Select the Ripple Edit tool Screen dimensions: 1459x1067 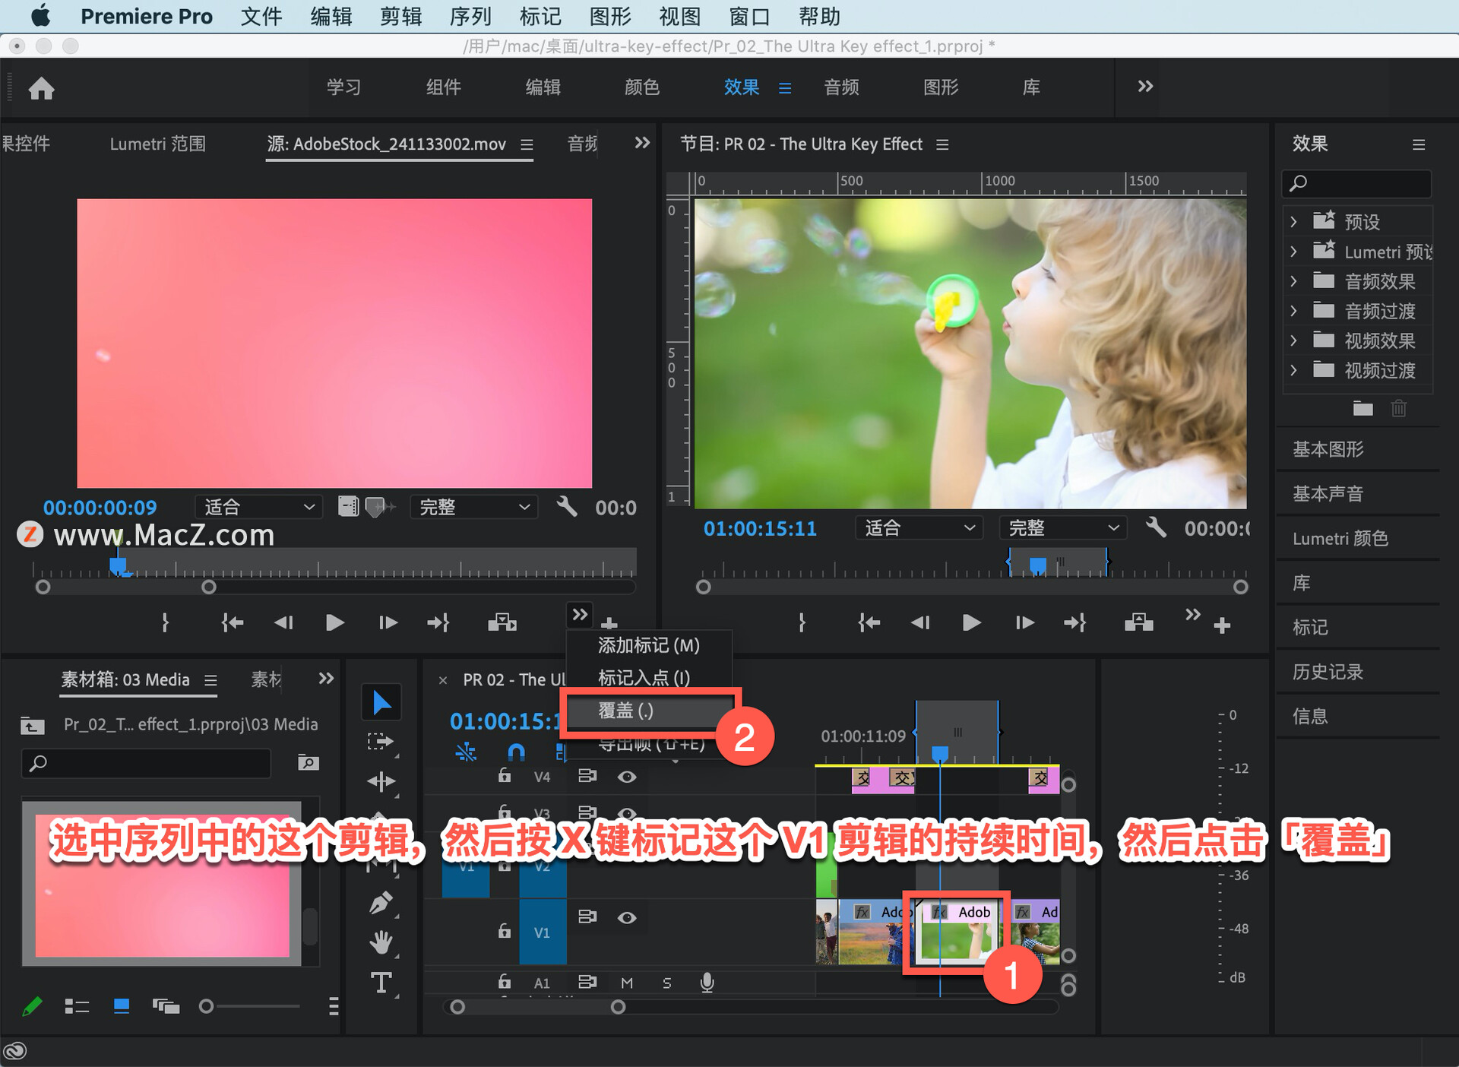coord(381,780)
